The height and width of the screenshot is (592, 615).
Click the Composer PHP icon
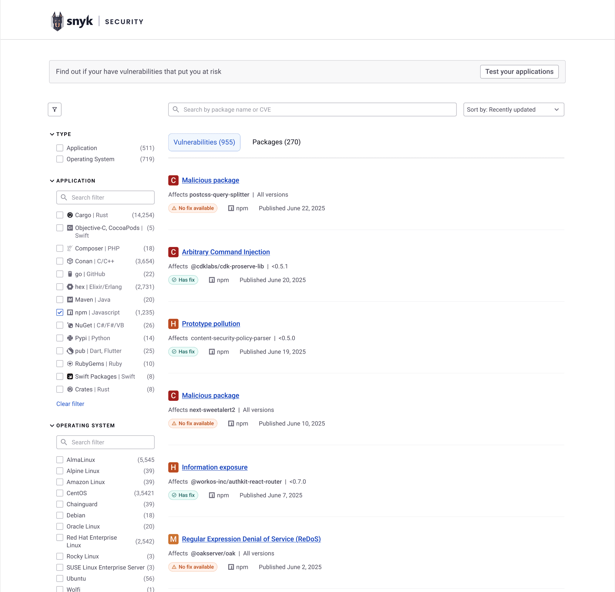click(70, 248)
